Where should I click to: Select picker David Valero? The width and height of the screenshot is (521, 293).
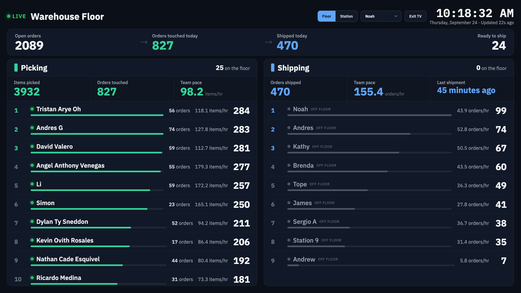tap(54, 146)
